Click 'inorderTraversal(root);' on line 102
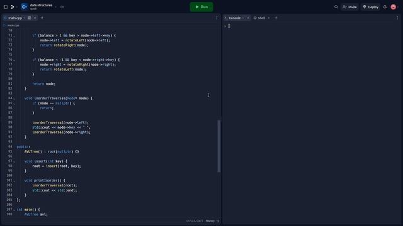The image size is (403, 226). click(55, 185)
